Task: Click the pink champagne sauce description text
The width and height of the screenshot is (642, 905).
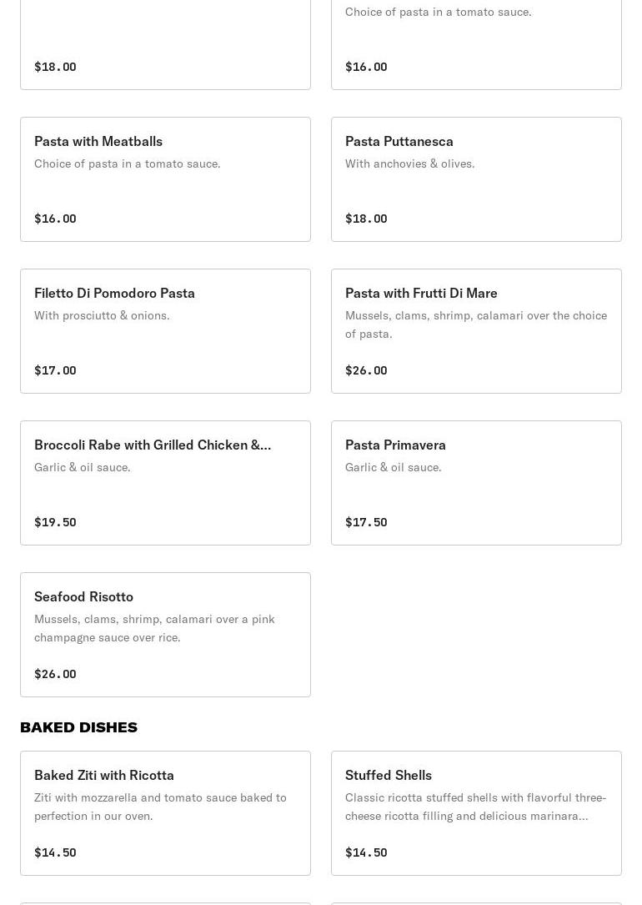Action: [x=154, y=628]
